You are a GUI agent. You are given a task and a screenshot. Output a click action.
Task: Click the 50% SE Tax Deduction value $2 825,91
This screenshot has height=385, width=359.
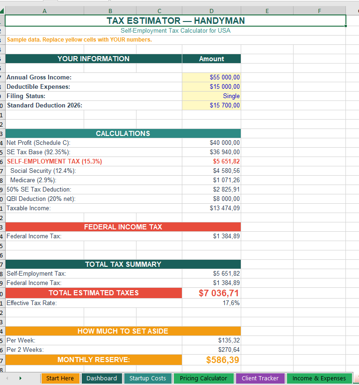click(x=212, y=189)
